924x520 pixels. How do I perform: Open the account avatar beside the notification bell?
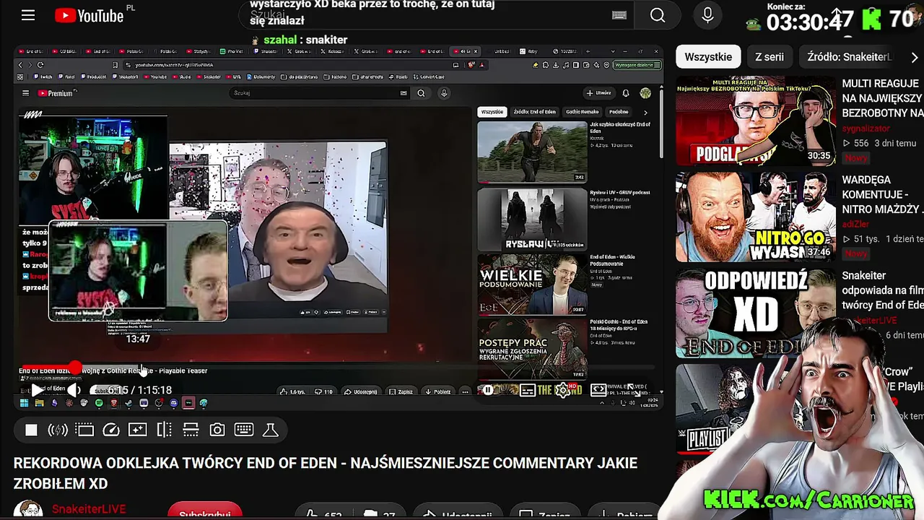(645, 93)
